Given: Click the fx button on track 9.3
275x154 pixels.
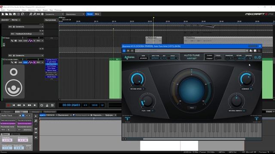Looking at the screenshot, I should 34,62.
